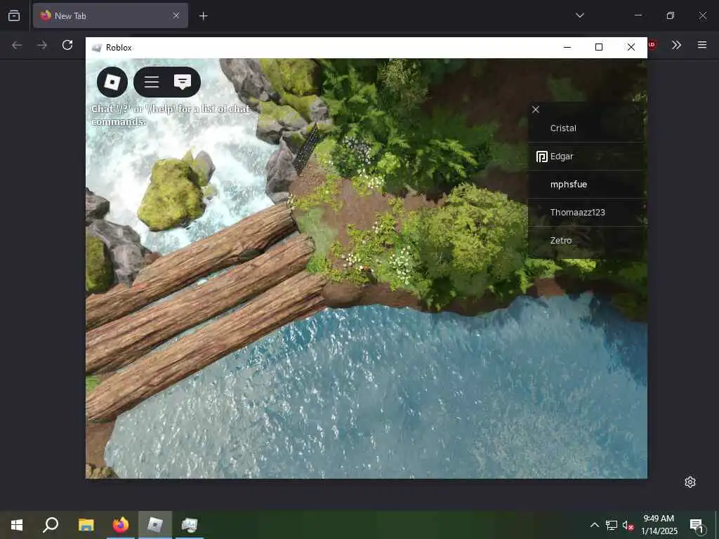Go forward in Firefox
The width and height of the screenshot is (719, 539).
(x=41, y=45)
